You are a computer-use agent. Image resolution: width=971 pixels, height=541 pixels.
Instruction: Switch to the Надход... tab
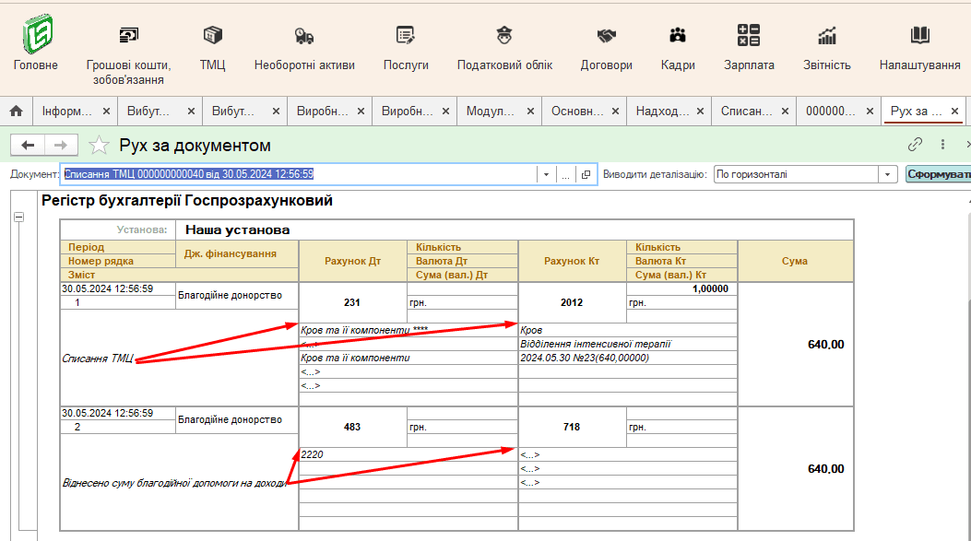coord(661,111)
